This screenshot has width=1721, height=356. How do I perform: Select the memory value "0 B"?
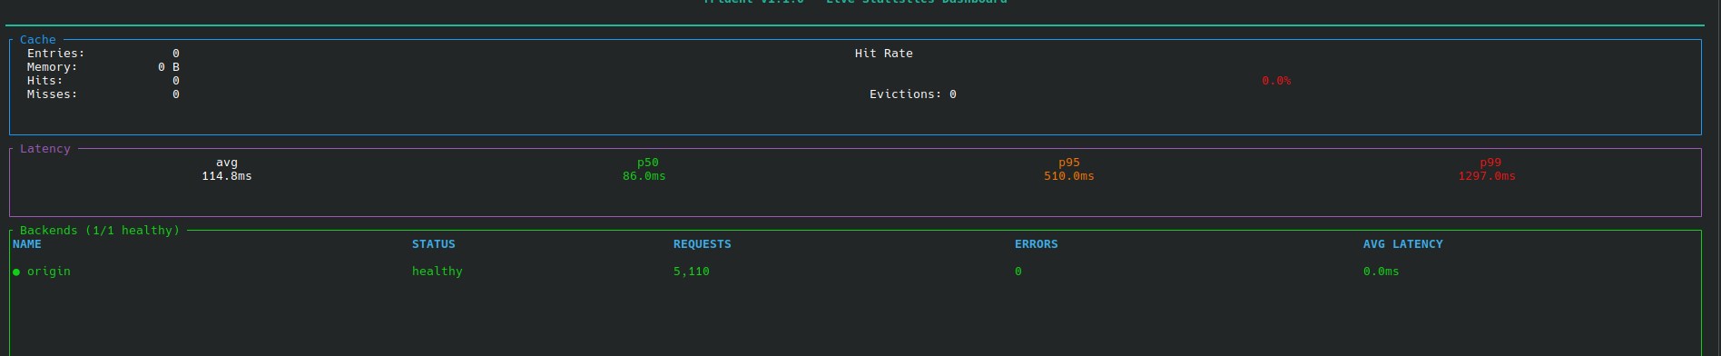tap(169, 67)
